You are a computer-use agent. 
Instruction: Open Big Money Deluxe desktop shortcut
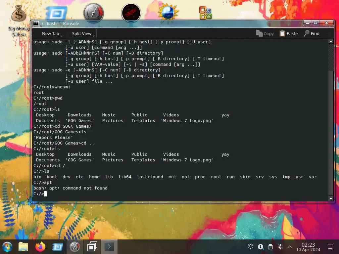point(19,21)
